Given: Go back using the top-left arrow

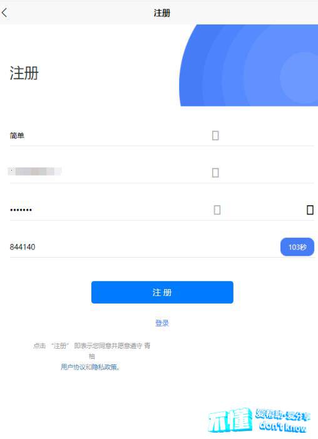Looking at the screenshot, I should 4,13.
